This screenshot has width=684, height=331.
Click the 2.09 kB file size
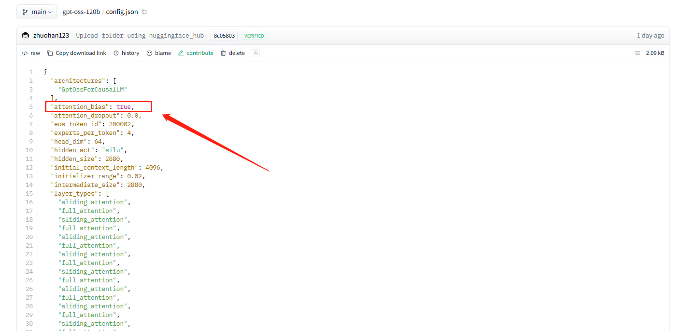click(x=655, y=53)
